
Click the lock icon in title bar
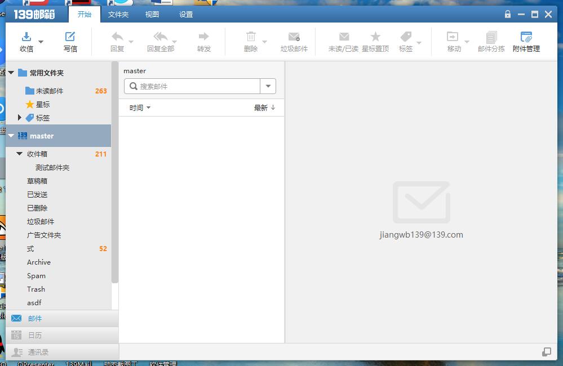pos(507,14)
